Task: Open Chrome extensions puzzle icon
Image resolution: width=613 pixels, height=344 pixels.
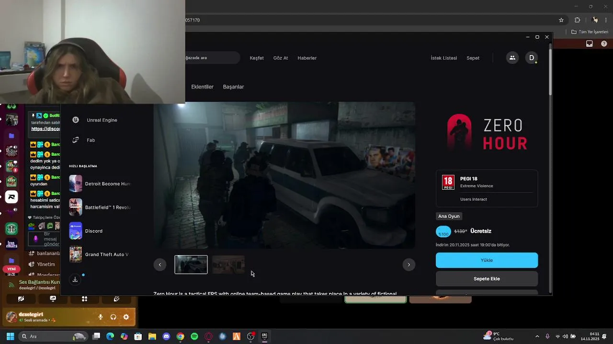Action: click(577, 20)
